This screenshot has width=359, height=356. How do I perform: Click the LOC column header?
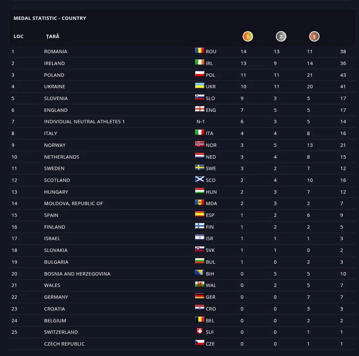pyautogui.click(x=19, y=36)
